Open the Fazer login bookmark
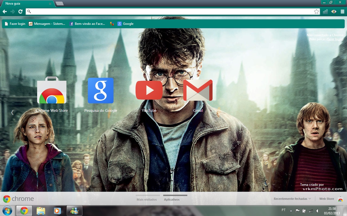347x216 pixels. (x=15, y=24)
